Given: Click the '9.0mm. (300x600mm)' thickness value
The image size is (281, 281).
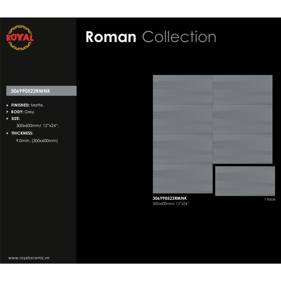Looking at the screenshot, I should click(37, 140).
